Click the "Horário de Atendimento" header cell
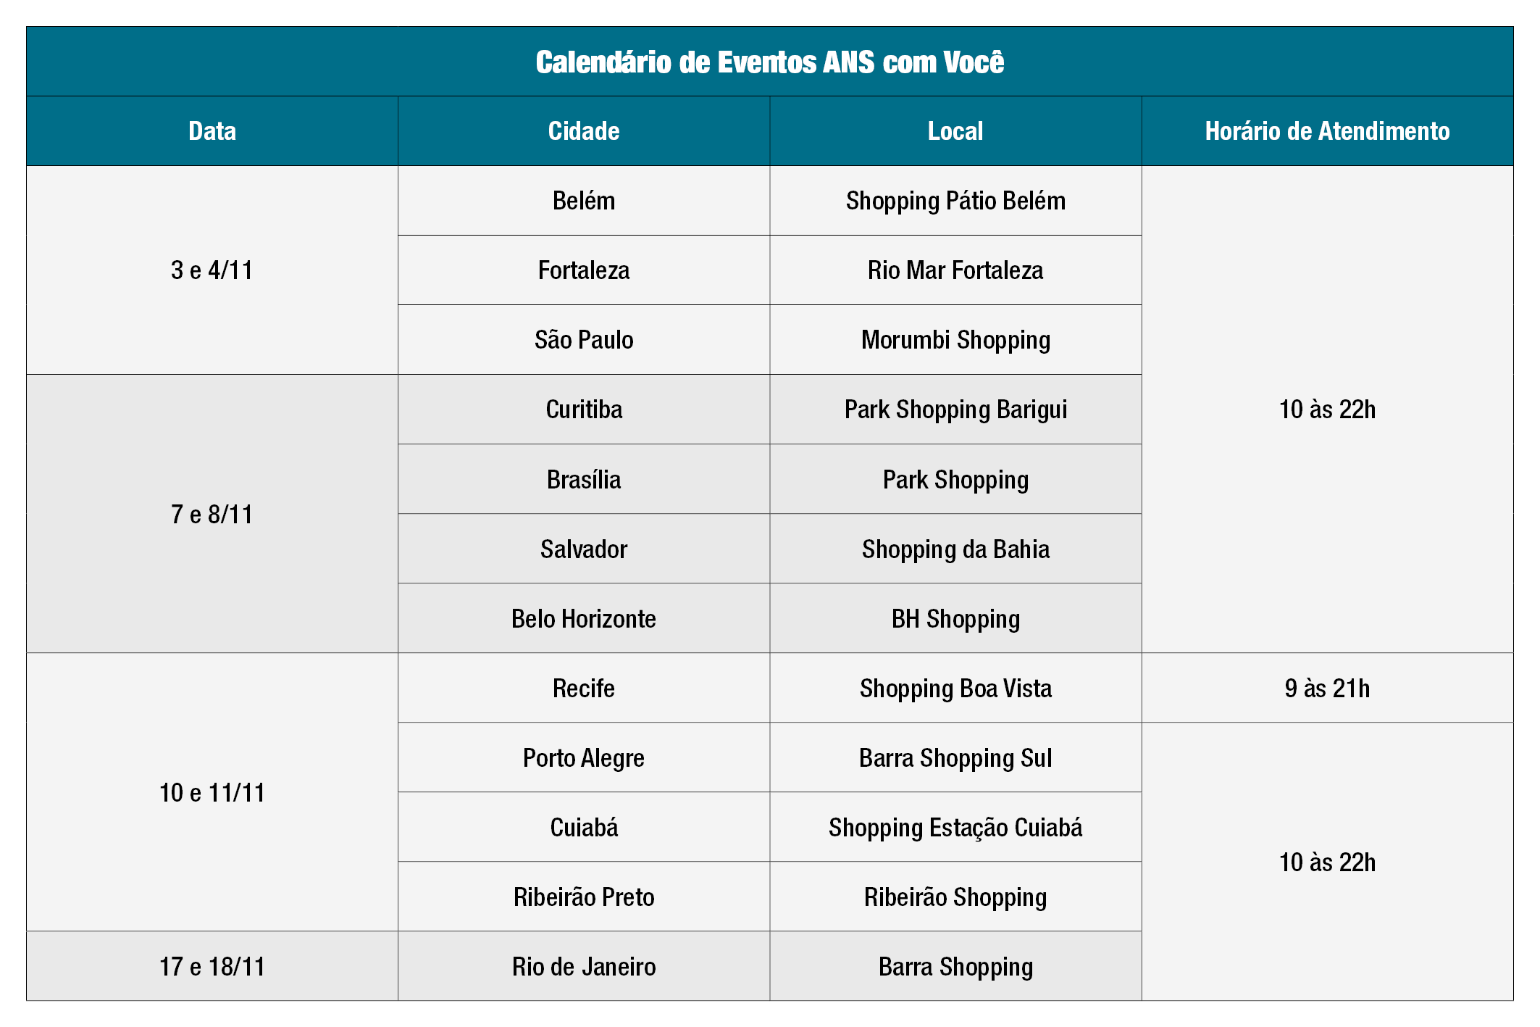The height and width of the screenshot is (1027, 1540). coord(1327,131)
